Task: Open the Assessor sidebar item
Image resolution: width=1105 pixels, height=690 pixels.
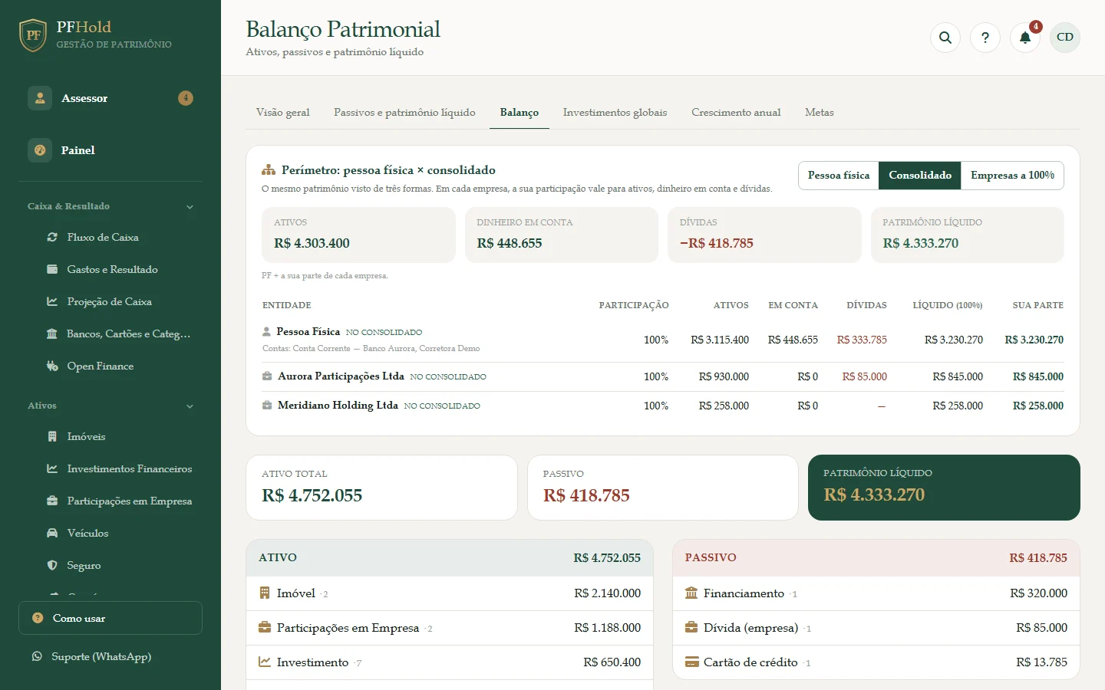Action: tap(110, 98)
